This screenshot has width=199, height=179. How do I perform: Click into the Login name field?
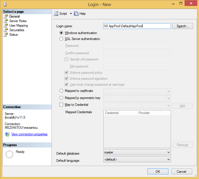click(x=137, y=26)
